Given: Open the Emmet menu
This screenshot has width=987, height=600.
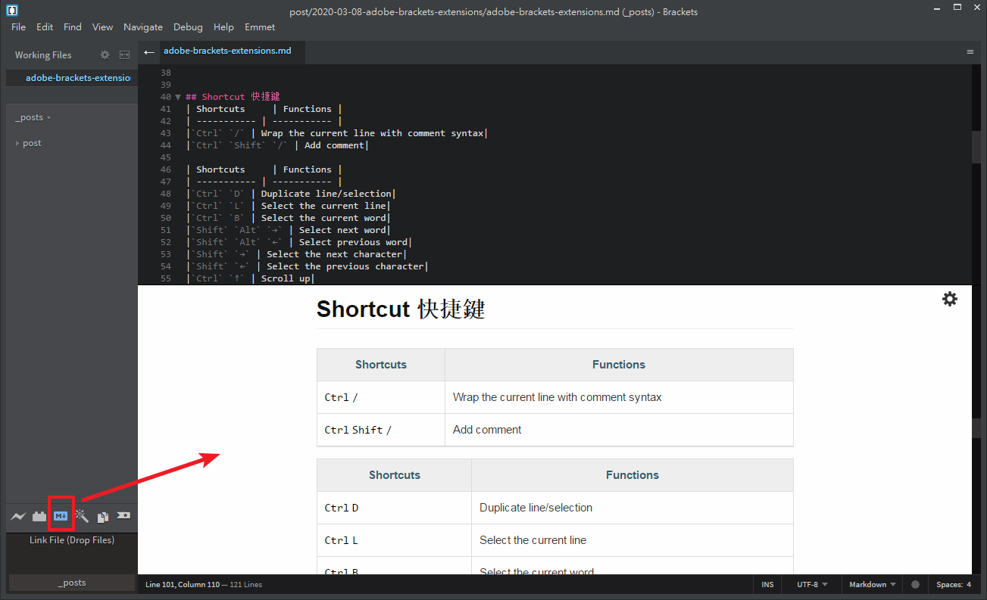Looking at the screenshot, I should click(260, 26).
